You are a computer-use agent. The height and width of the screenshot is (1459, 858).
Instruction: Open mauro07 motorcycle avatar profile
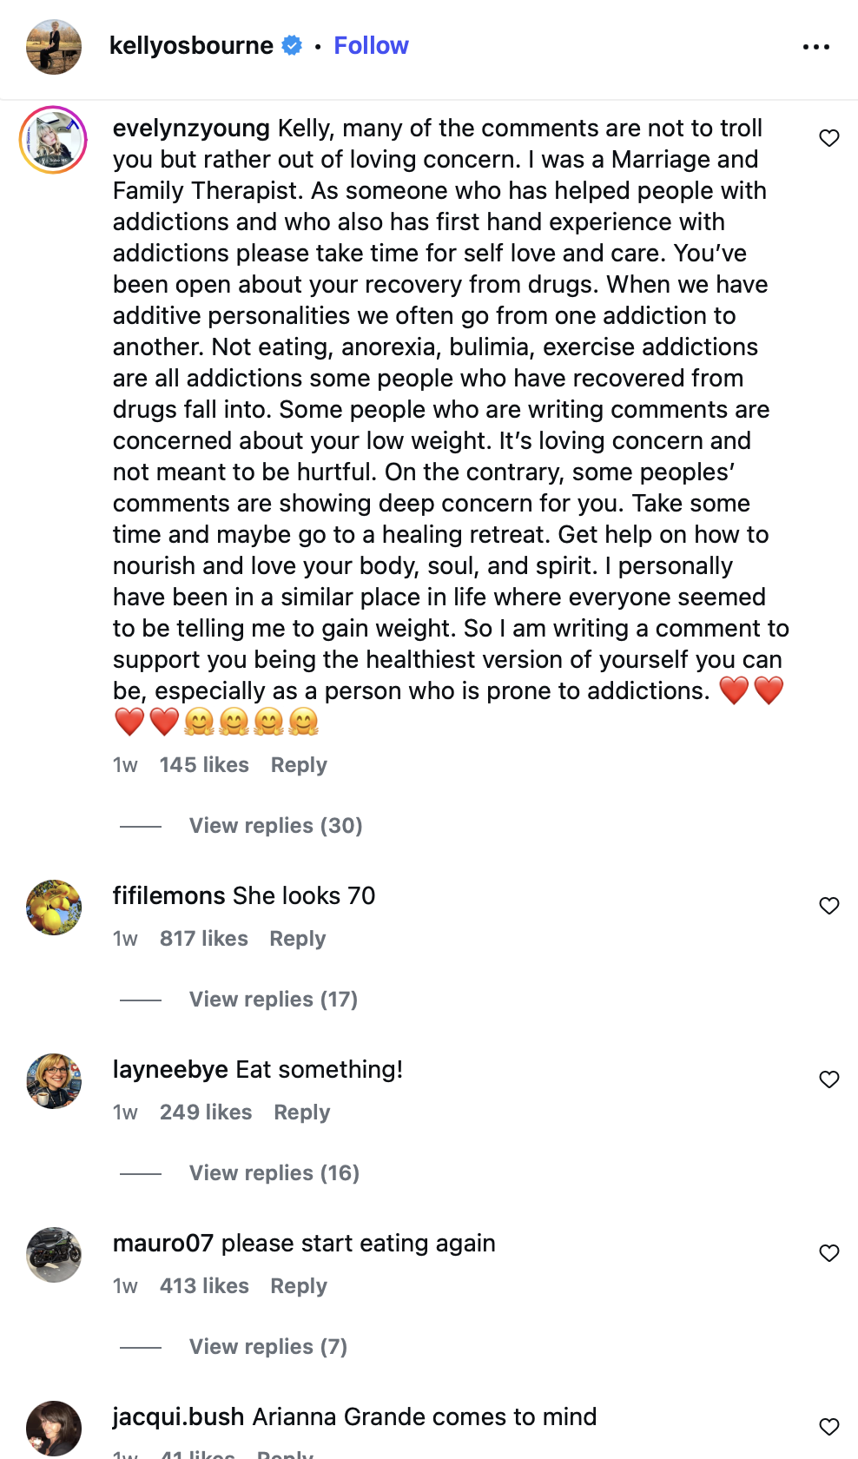[54, 1255]
